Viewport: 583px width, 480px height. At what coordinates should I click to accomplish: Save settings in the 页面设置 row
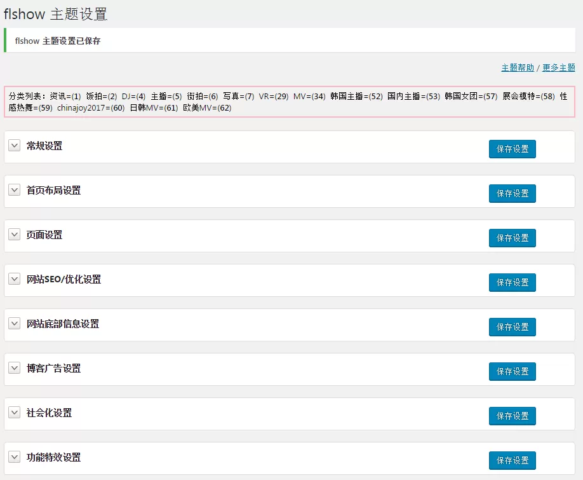[512, 238]
